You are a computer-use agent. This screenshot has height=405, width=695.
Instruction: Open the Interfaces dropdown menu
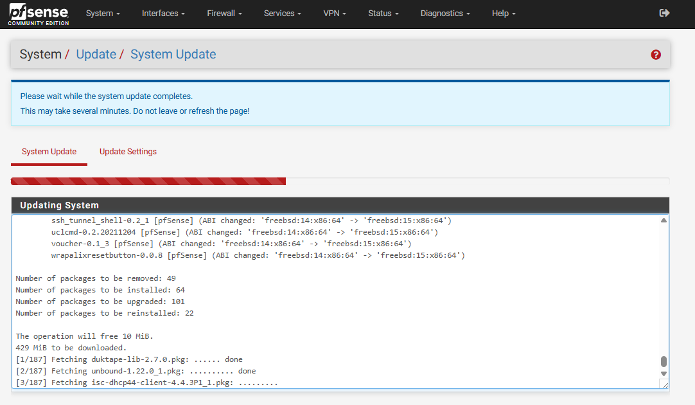click(x=163, y=14)
